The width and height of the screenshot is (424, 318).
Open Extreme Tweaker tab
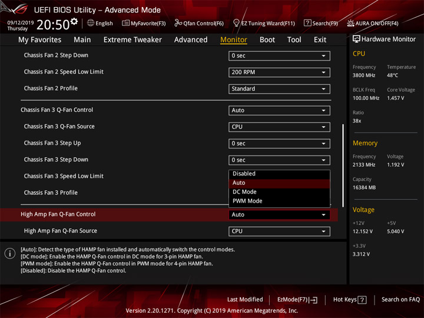point(132,40)
